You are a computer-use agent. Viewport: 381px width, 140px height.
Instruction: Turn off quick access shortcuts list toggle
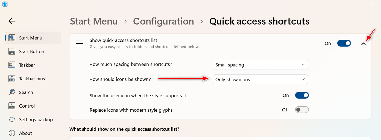(x=344, y=43)
